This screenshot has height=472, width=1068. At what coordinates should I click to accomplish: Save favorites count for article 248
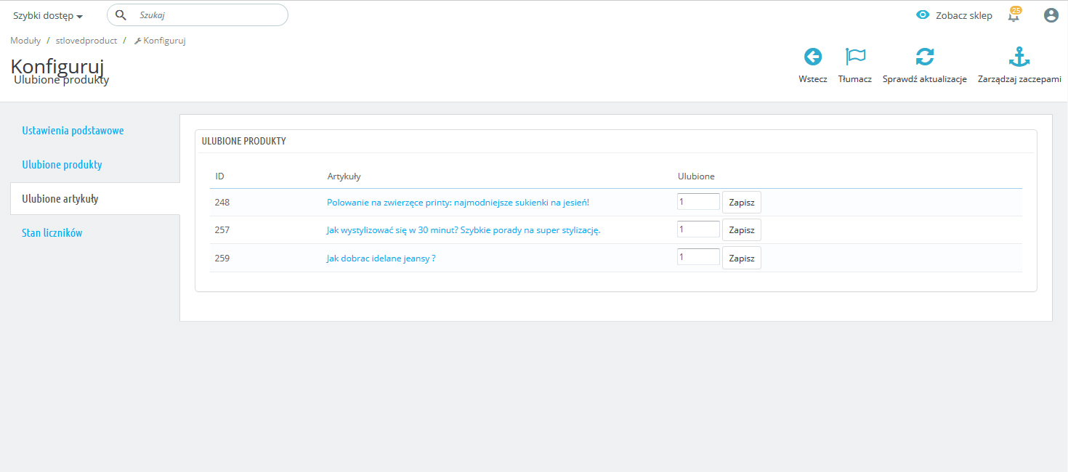pos(741,203)
